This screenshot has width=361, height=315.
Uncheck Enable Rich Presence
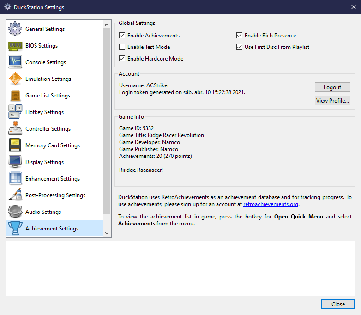pos(239,35)
